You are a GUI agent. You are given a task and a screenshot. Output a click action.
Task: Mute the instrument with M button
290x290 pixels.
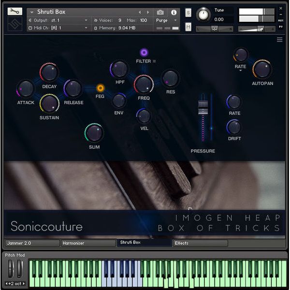pos(188,27)
